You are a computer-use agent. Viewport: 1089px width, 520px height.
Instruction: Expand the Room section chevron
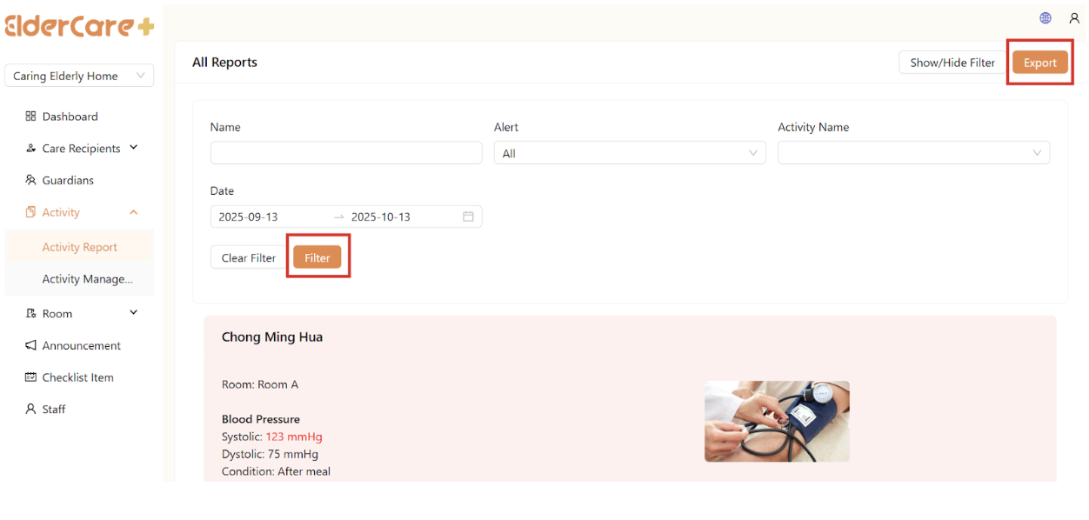(x=133, y=313)
